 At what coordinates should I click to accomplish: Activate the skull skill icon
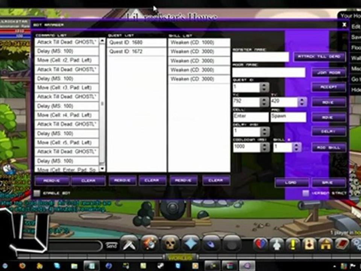[170, 244]
